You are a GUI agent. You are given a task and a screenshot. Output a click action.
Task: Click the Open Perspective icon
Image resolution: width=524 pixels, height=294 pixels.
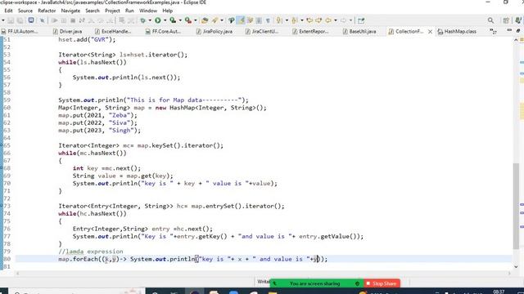[506, 20]
